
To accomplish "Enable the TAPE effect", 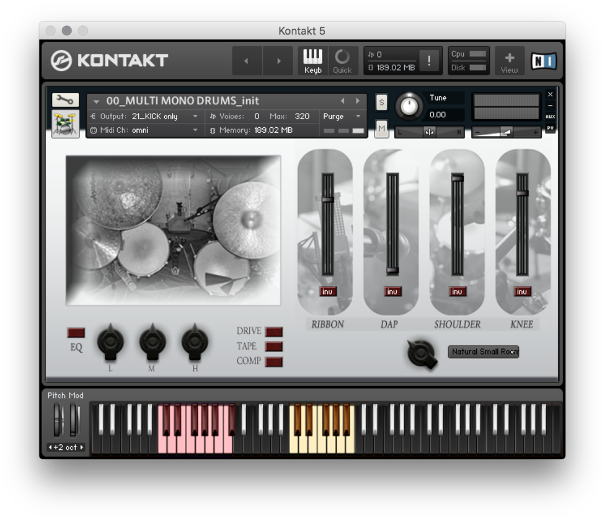I will point(274,347).
